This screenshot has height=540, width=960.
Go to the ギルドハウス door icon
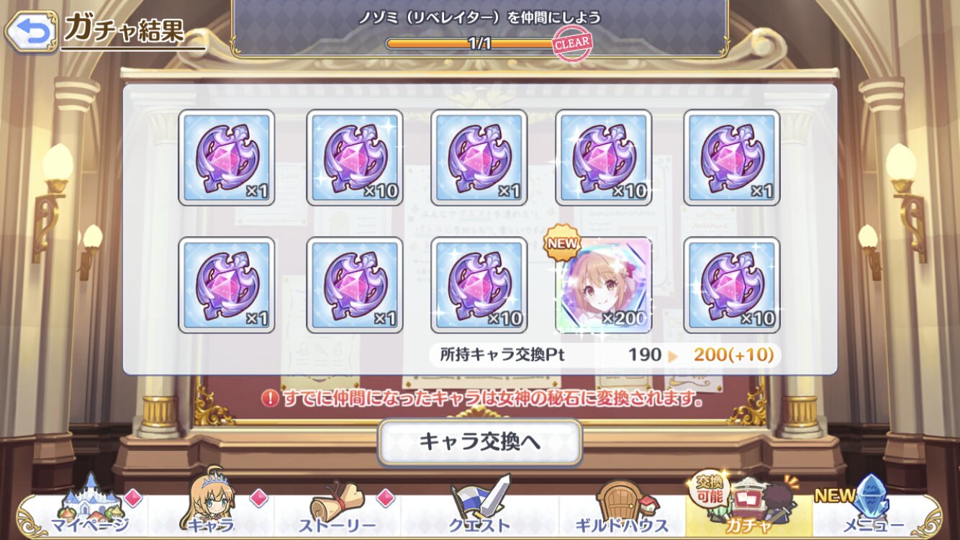tap(620, 506)
